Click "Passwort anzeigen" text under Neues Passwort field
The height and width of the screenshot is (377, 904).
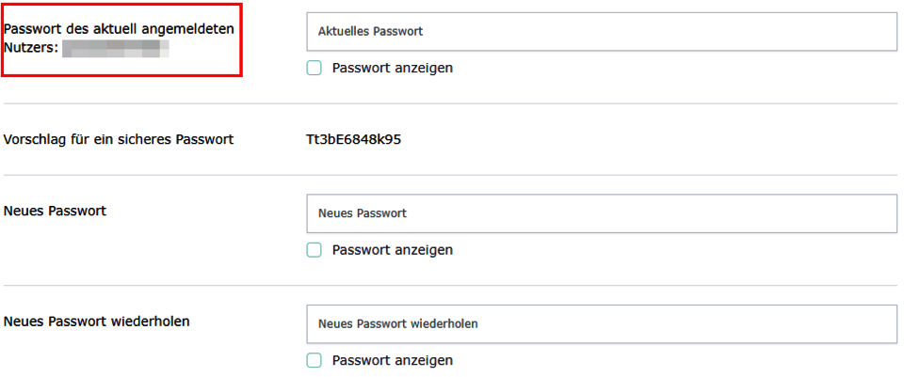coord(393,250)
